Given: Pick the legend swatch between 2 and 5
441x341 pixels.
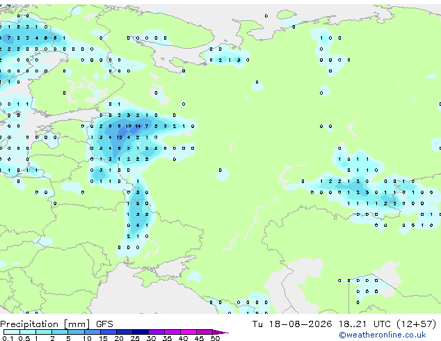Looking at the screenshot, I should point(60,332).
